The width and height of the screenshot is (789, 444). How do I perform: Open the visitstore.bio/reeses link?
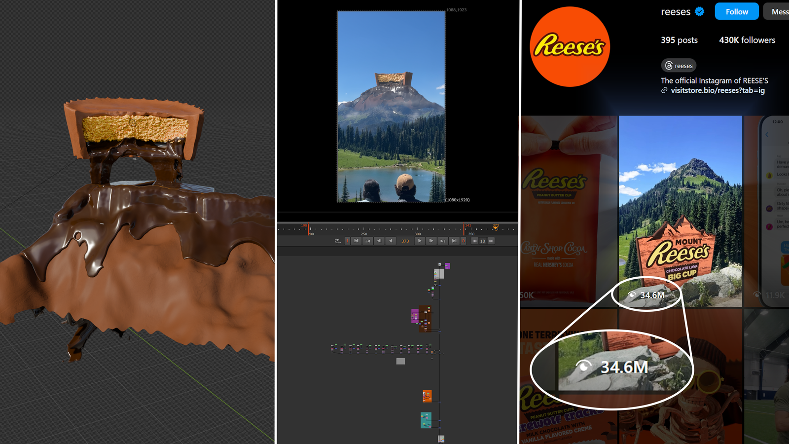pos(717,90)
